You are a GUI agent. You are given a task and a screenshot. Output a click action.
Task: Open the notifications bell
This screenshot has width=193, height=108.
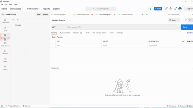tap(175, 9)
